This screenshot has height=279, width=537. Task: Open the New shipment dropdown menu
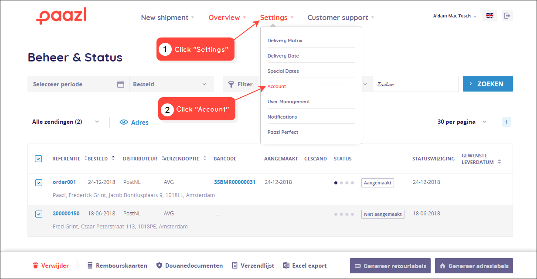pos(167,17)
